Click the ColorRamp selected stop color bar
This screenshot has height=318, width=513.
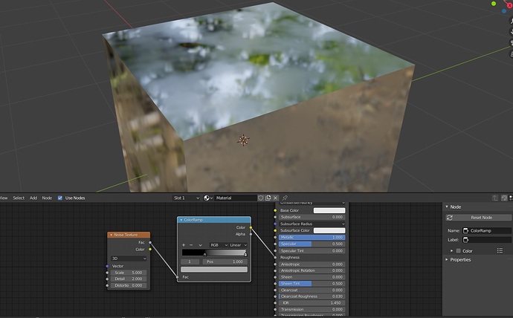(x=214, y=269)
